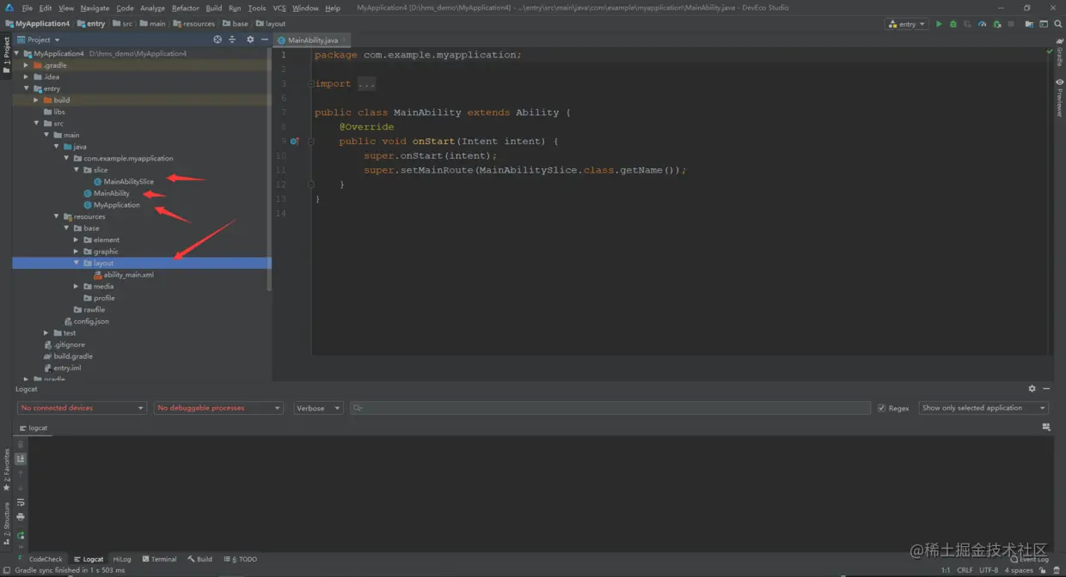Screen dimensions: 1066x577
Task: Open the Navigate menu
Action: [x=95, y=8]
